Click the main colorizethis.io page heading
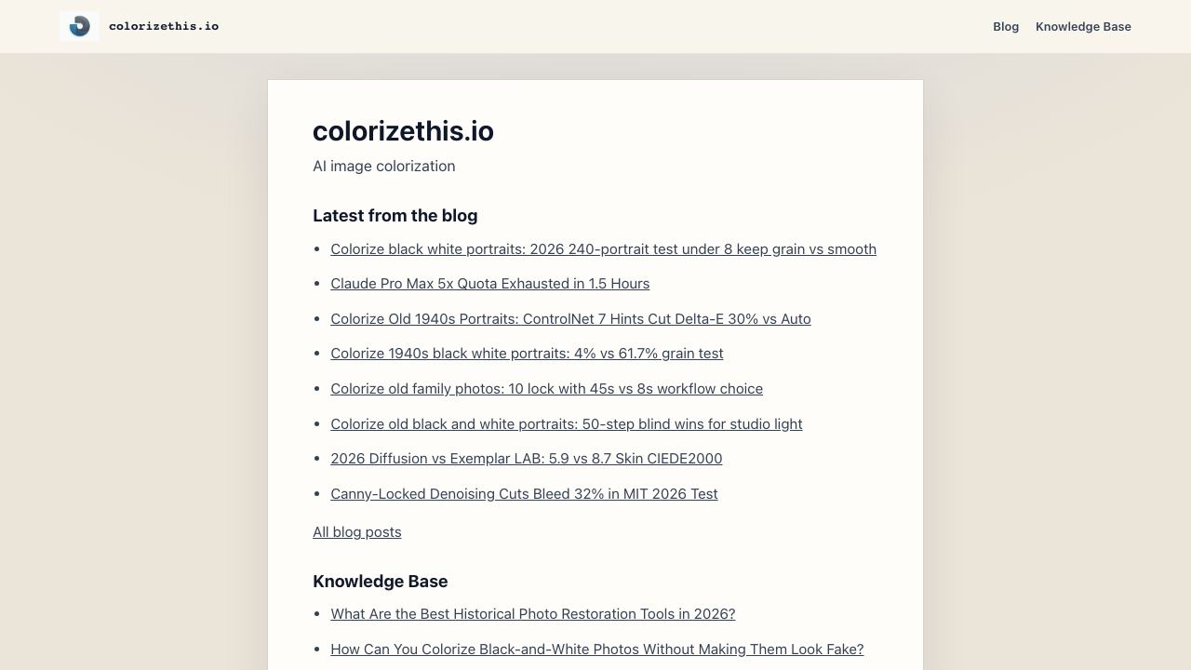The height and width of the screenshot is (670, 1191). point(403,131)
